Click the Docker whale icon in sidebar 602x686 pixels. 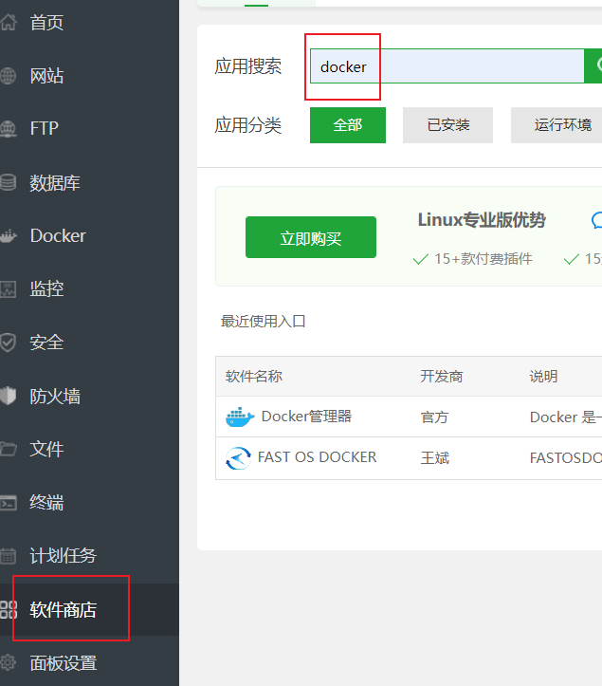point(8,236)
